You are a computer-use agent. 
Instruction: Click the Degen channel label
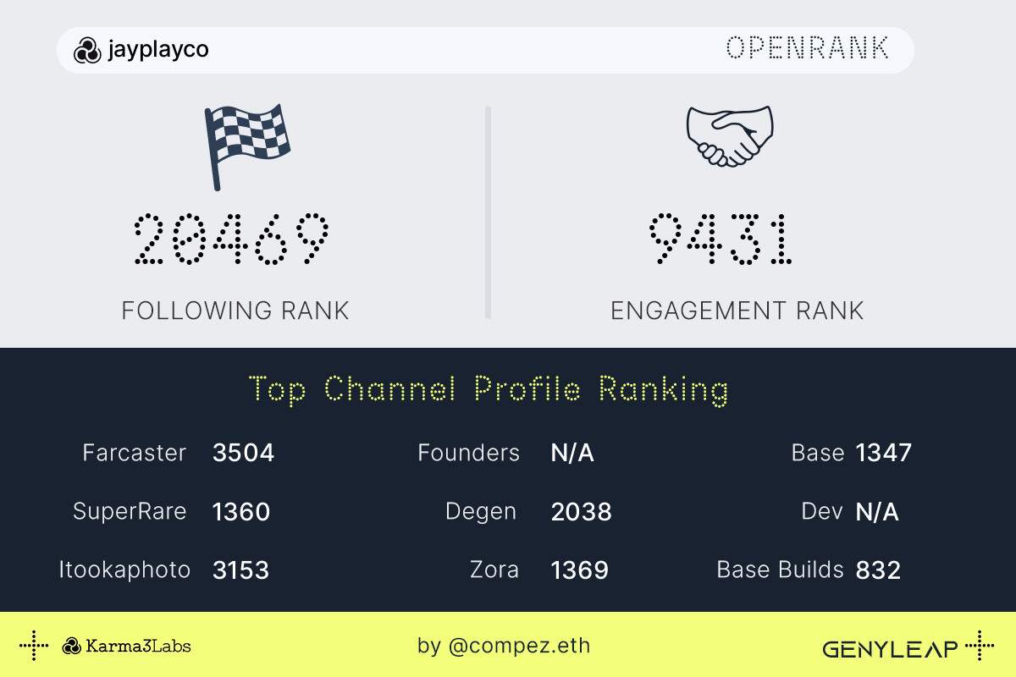point(481,511)
